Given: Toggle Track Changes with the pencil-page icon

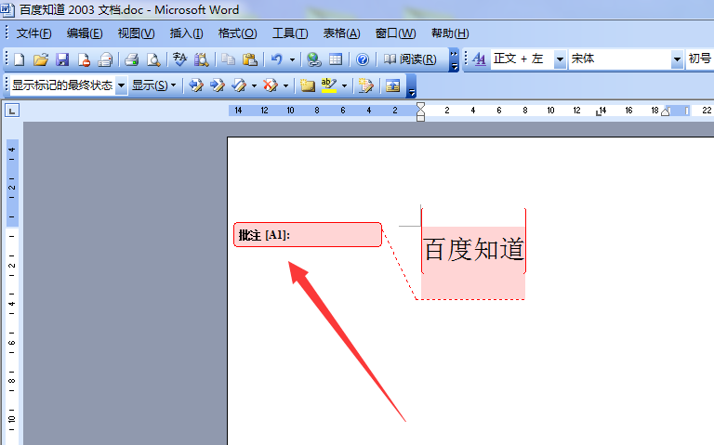Looking at the screenshot, I should pyautogui.click(x=365, y=85).
